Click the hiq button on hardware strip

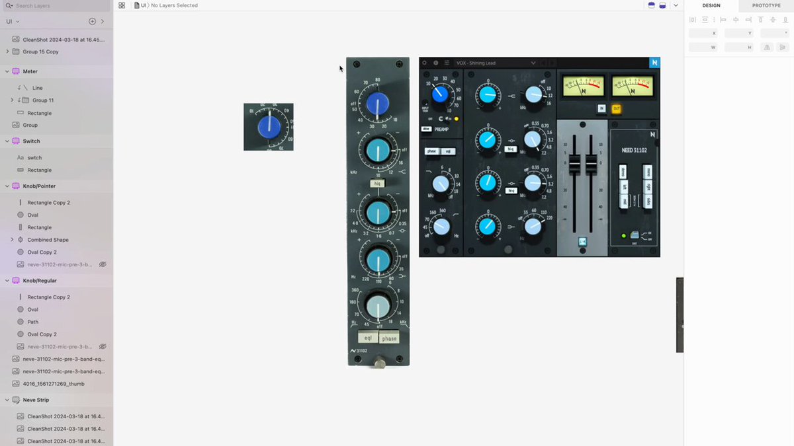coord(378,184)
